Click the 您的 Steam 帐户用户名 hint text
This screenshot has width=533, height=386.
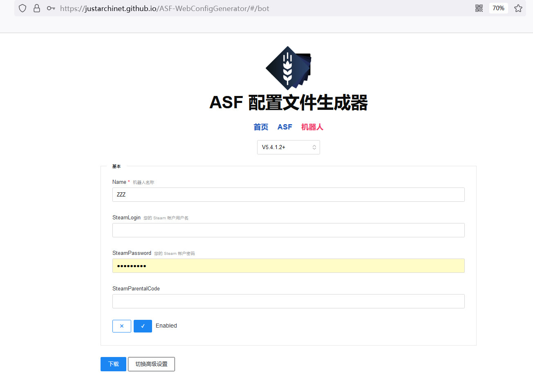(166, 218)
